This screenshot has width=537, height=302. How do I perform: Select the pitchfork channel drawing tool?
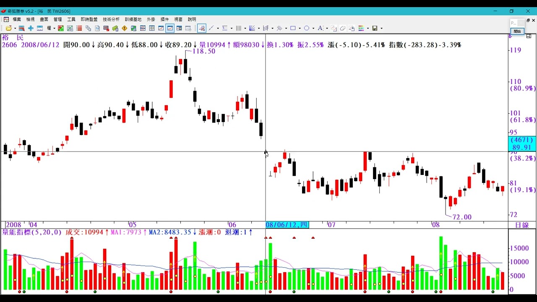[266, 28]
